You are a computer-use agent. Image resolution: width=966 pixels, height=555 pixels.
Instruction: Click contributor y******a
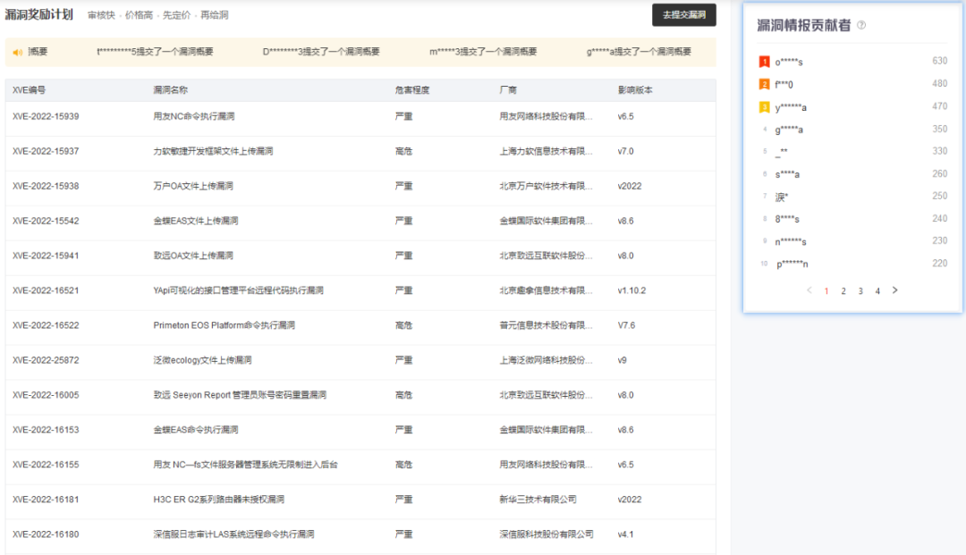click(x=791, y=107)
